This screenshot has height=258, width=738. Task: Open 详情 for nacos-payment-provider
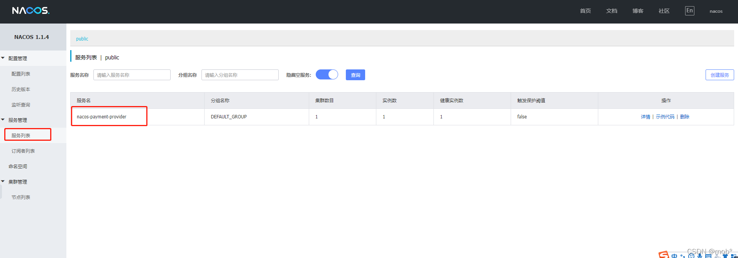pos(645,117)
